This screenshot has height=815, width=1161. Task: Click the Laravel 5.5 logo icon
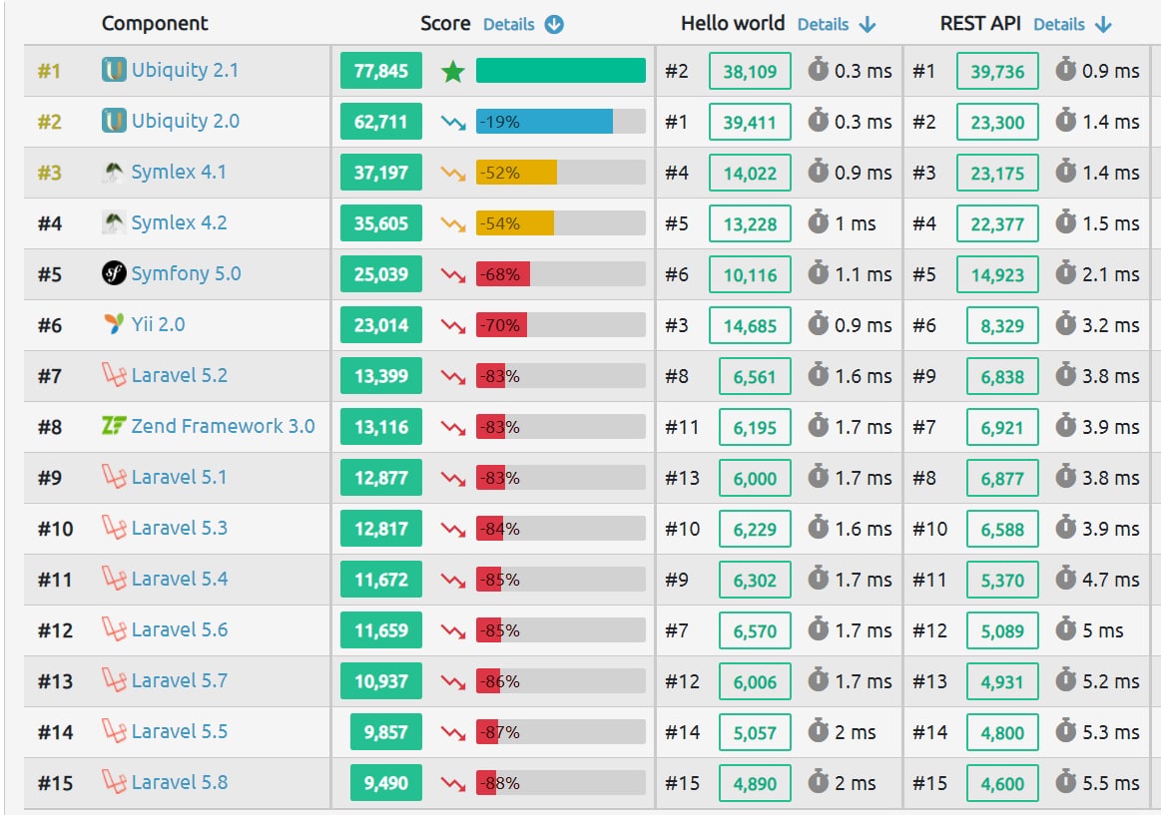point(113,731)
